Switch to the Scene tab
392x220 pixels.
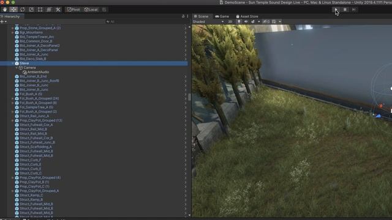point(202,16)
